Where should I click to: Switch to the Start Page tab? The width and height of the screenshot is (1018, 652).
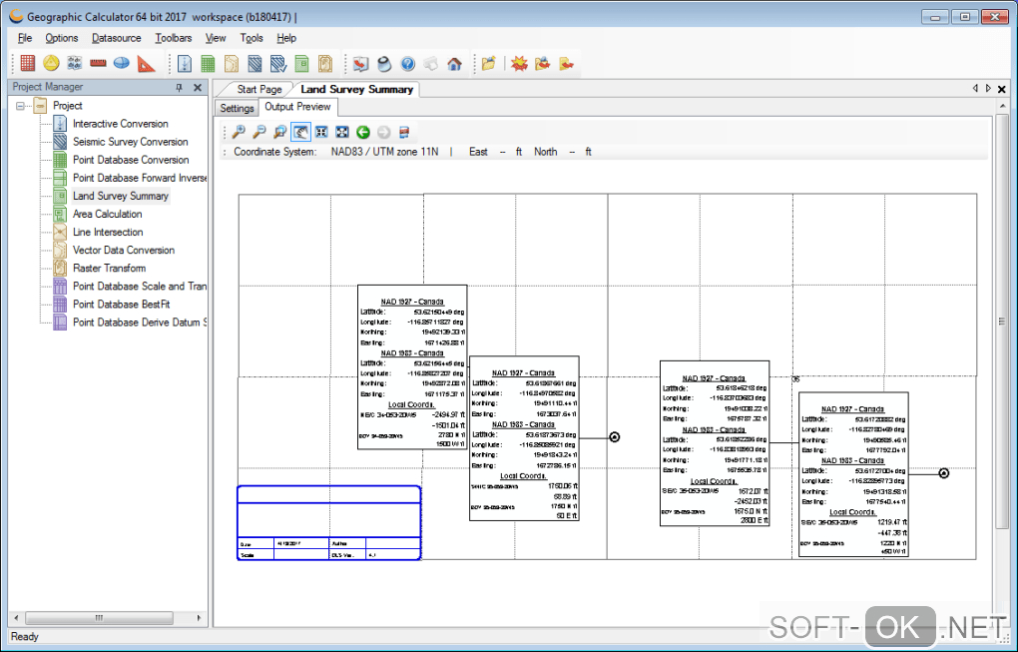(x=259, y=90)
